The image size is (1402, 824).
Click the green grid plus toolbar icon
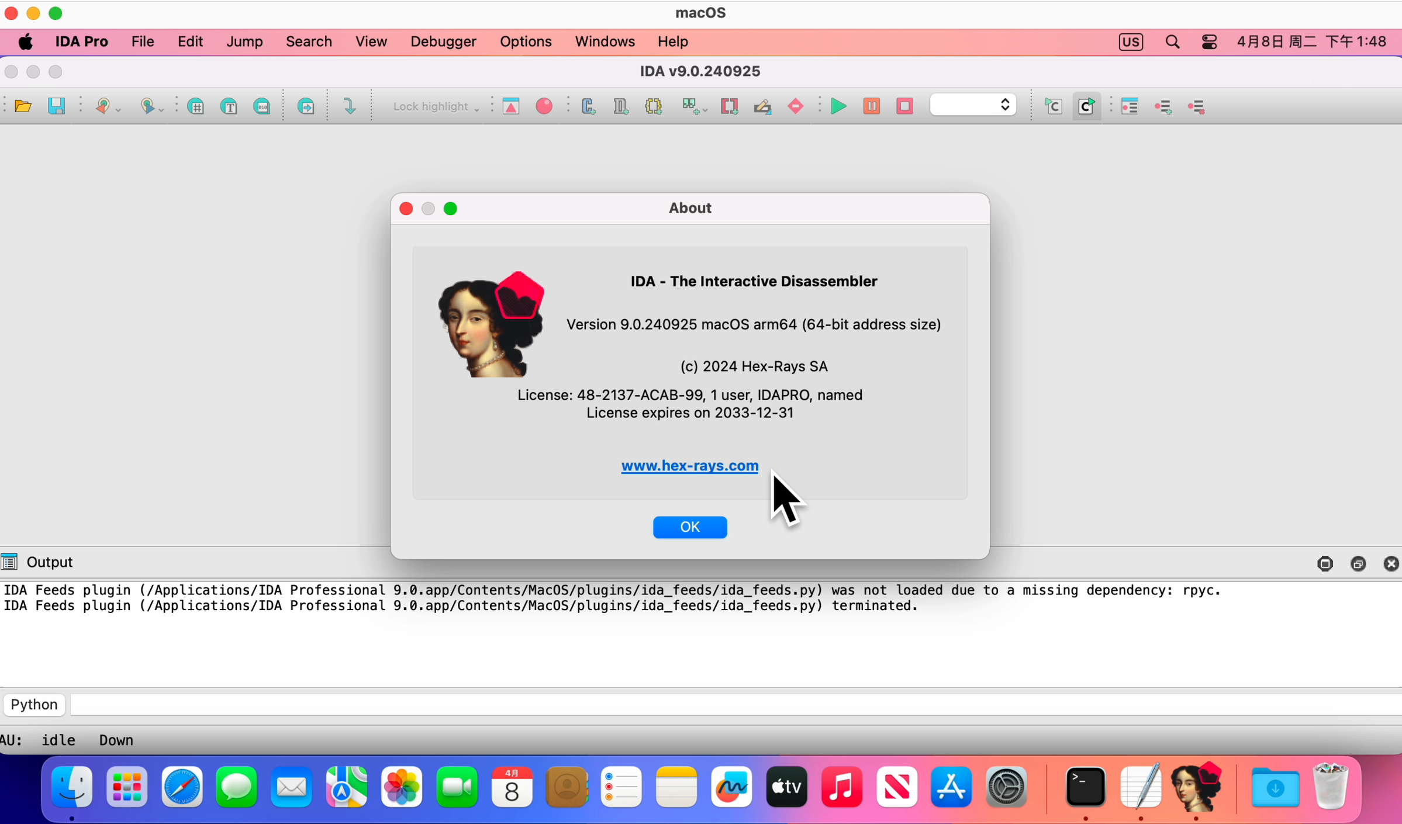(x=691, y=106)
